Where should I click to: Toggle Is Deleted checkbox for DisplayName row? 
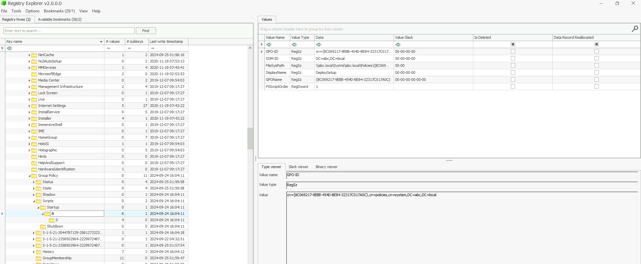513,73
